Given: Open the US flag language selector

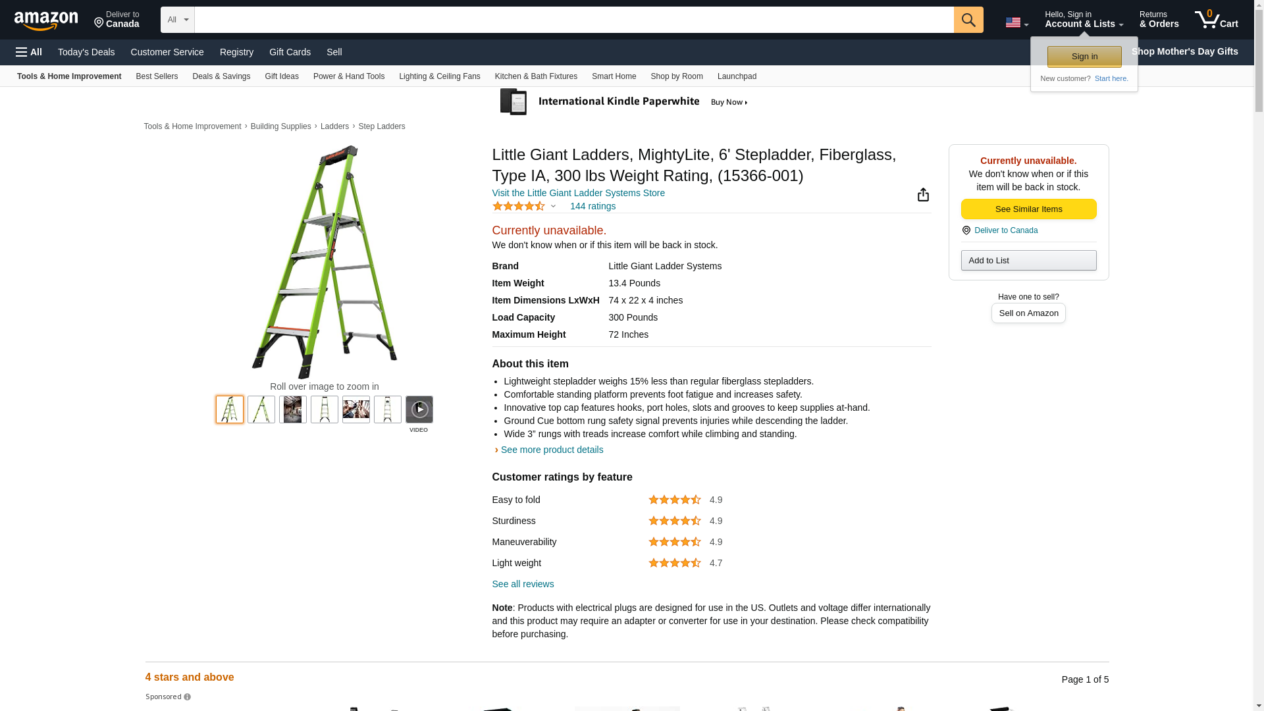Looking at the screenshot, I should 1016,22.
